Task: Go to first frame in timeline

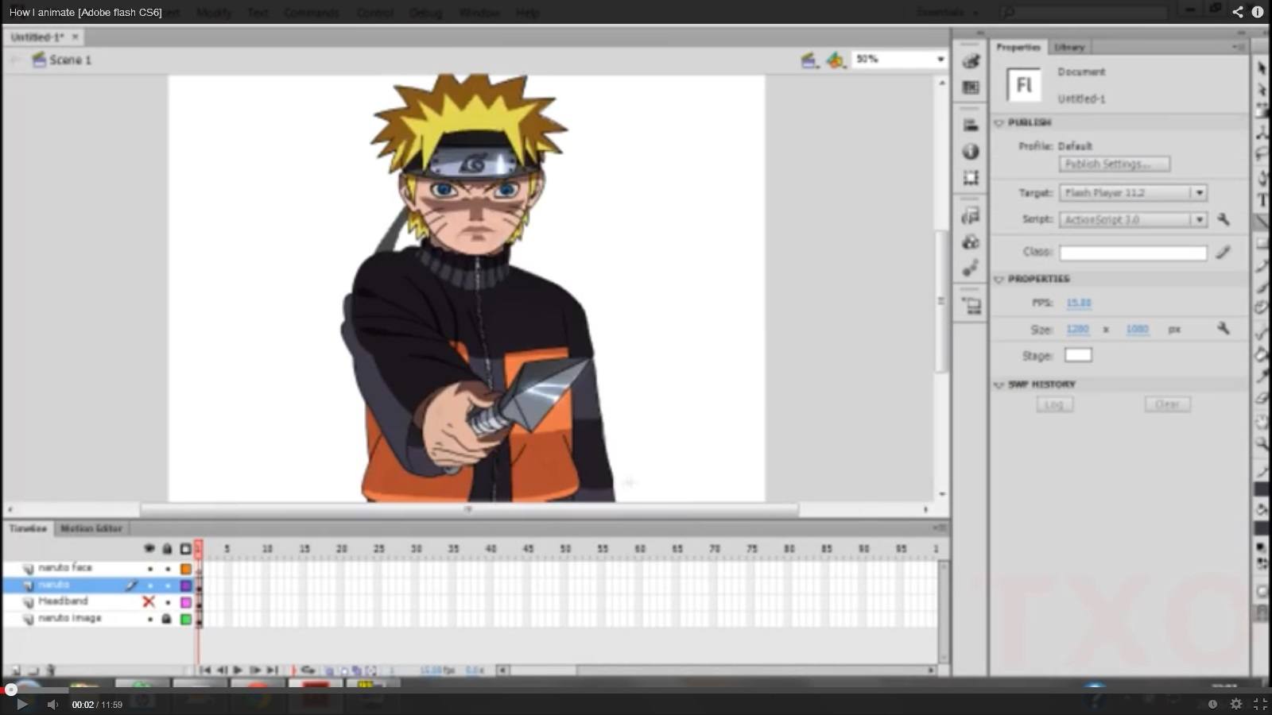Action: pos(205,671)
